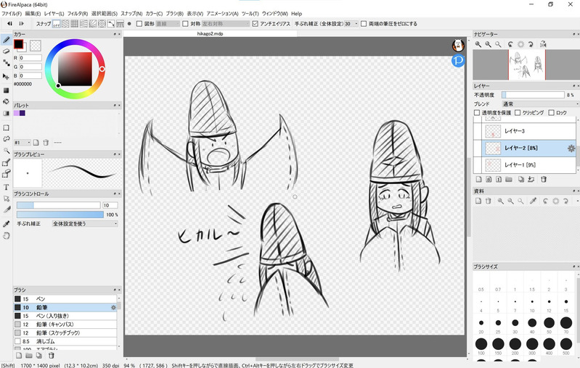The width and height of the screenshot is (580, 368).
Task: Enable grid snap icon
Action: coord(74,24)
